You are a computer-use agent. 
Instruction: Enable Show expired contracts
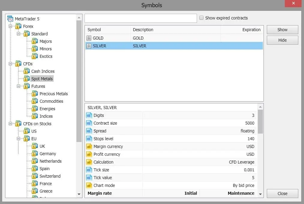tap(201, 18)
